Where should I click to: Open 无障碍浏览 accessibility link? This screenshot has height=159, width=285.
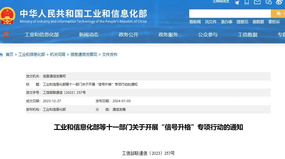click(221, 2)
